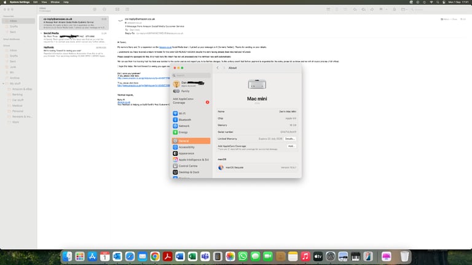
Task: Click Add button for AppleCare Coverage
Action: [291, 146]
